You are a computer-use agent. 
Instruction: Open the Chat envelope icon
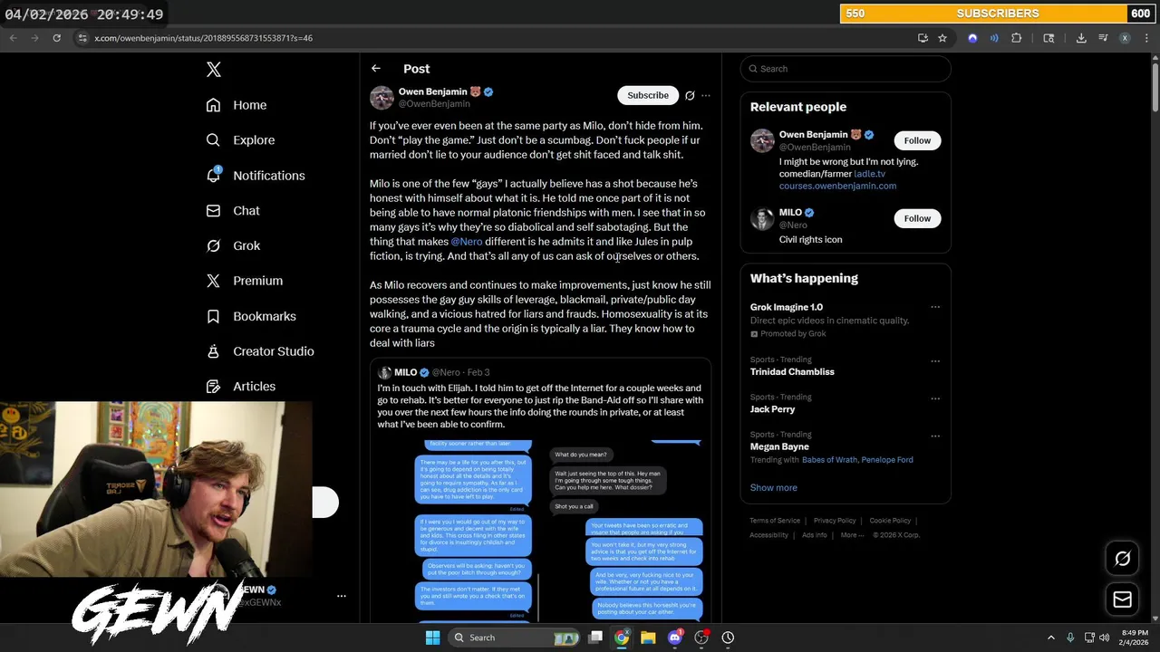click(213, 210)
